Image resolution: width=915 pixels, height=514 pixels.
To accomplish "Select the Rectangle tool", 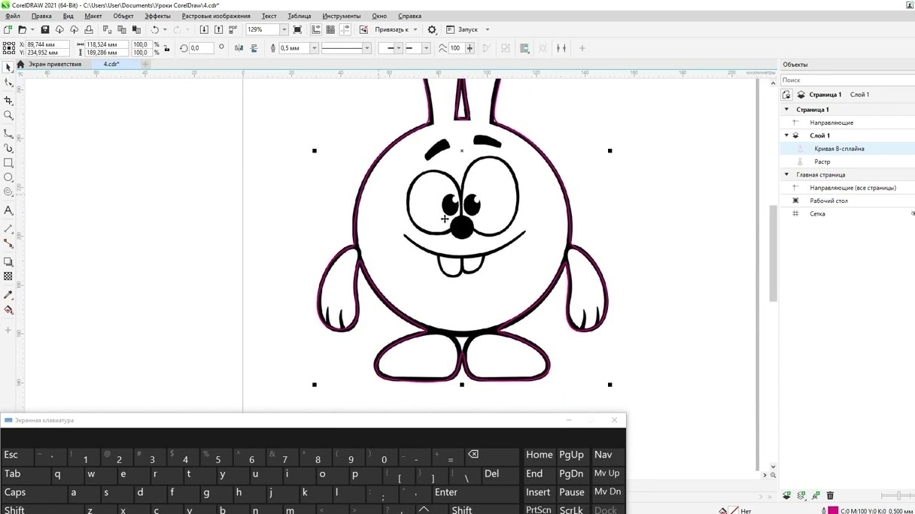I will click(8, 163).
